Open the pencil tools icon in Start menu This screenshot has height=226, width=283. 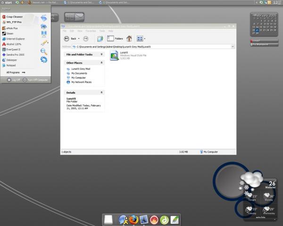(x=44, y=43)
